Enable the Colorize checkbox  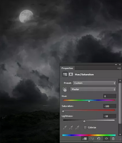(85, 127)
